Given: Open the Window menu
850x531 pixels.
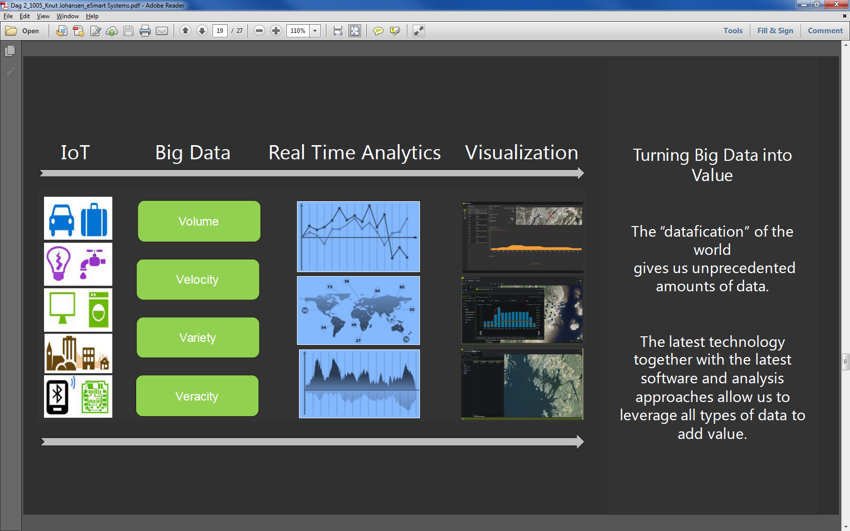Looking at the screenshot, I should 67,16.
